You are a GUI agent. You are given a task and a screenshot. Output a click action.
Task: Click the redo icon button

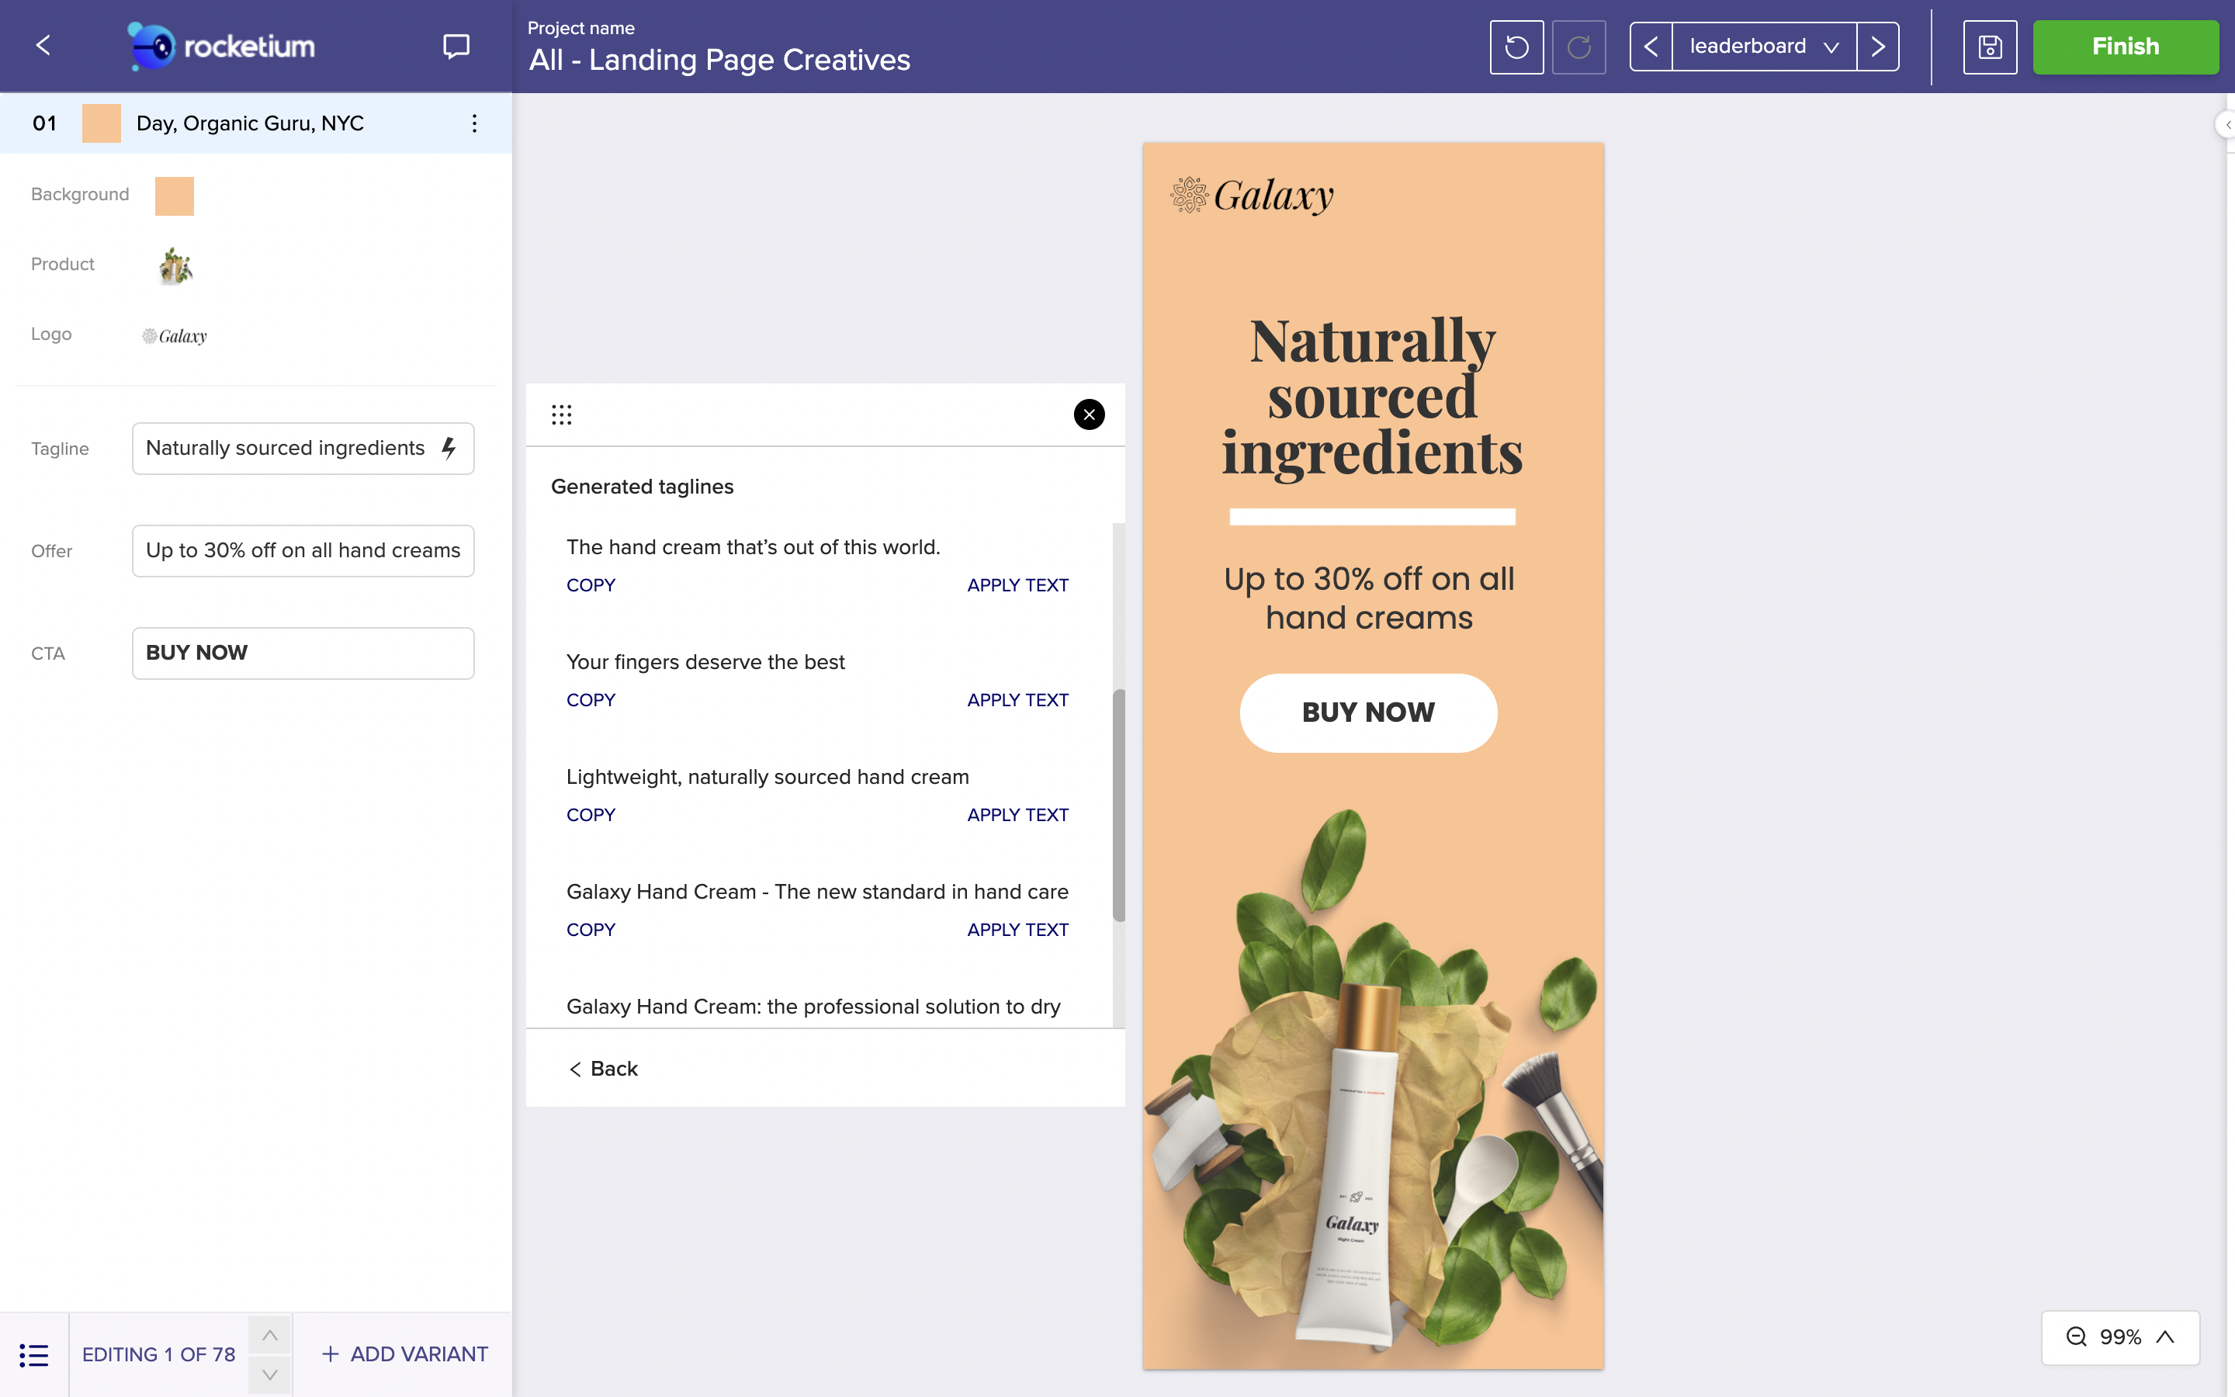tap(1578, 47)
